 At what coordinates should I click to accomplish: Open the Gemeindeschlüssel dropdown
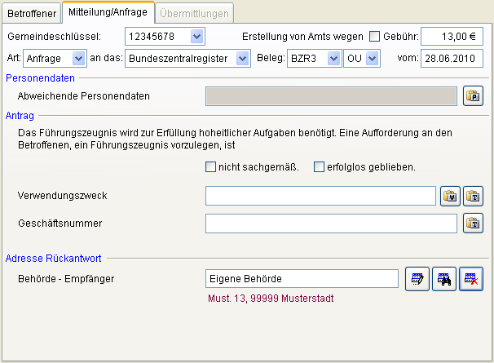[x=196, y=37]
